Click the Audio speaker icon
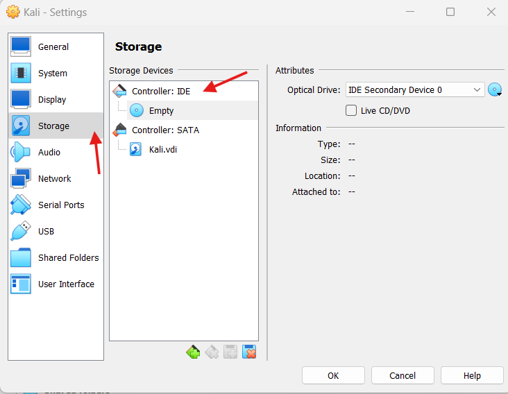Image resolution: width=508 pixels, height=394 pixels. 20,152
